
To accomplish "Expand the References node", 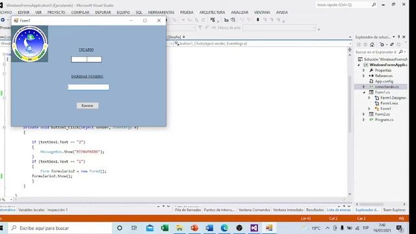I will click(x=364, y=76).
